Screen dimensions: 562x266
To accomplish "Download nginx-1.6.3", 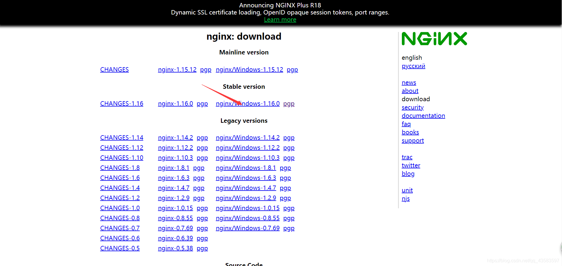I will [x=173, y=178].
